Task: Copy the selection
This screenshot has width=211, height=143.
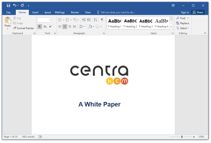Action: 18,23
